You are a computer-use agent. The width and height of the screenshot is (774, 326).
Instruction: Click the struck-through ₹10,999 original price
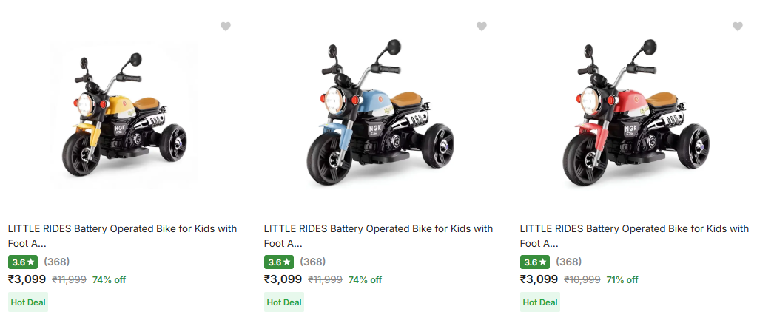pos(582,280)
